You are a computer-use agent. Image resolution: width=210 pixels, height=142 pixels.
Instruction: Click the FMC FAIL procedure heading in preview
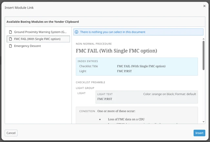coord(116,51)
